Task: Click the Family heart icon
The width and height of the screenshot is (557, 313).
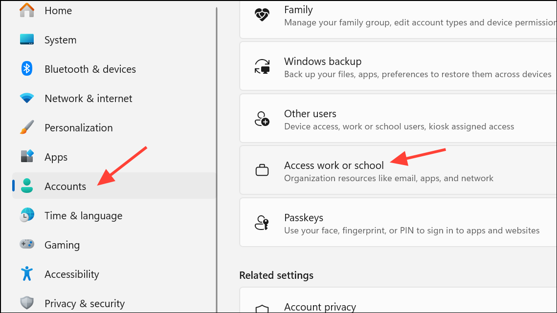Action: point(262,15)
